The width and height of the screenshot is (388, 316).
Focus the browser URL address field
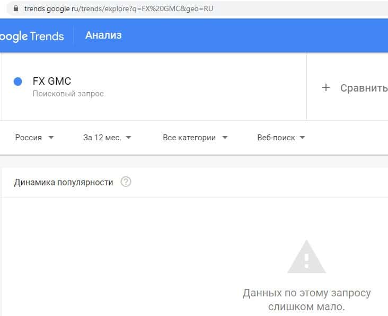(x=119, y=9)
